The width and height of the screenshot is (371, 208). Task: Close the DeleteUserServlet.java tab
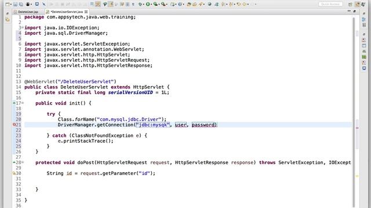pyautogui.click(x=86, y=12)
